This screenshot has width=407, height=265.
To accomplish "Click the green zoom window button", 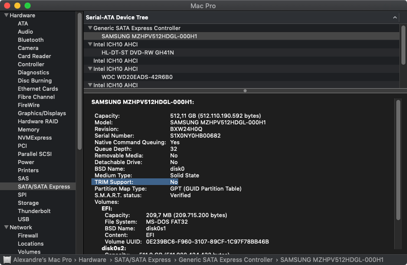I will 28,6.
